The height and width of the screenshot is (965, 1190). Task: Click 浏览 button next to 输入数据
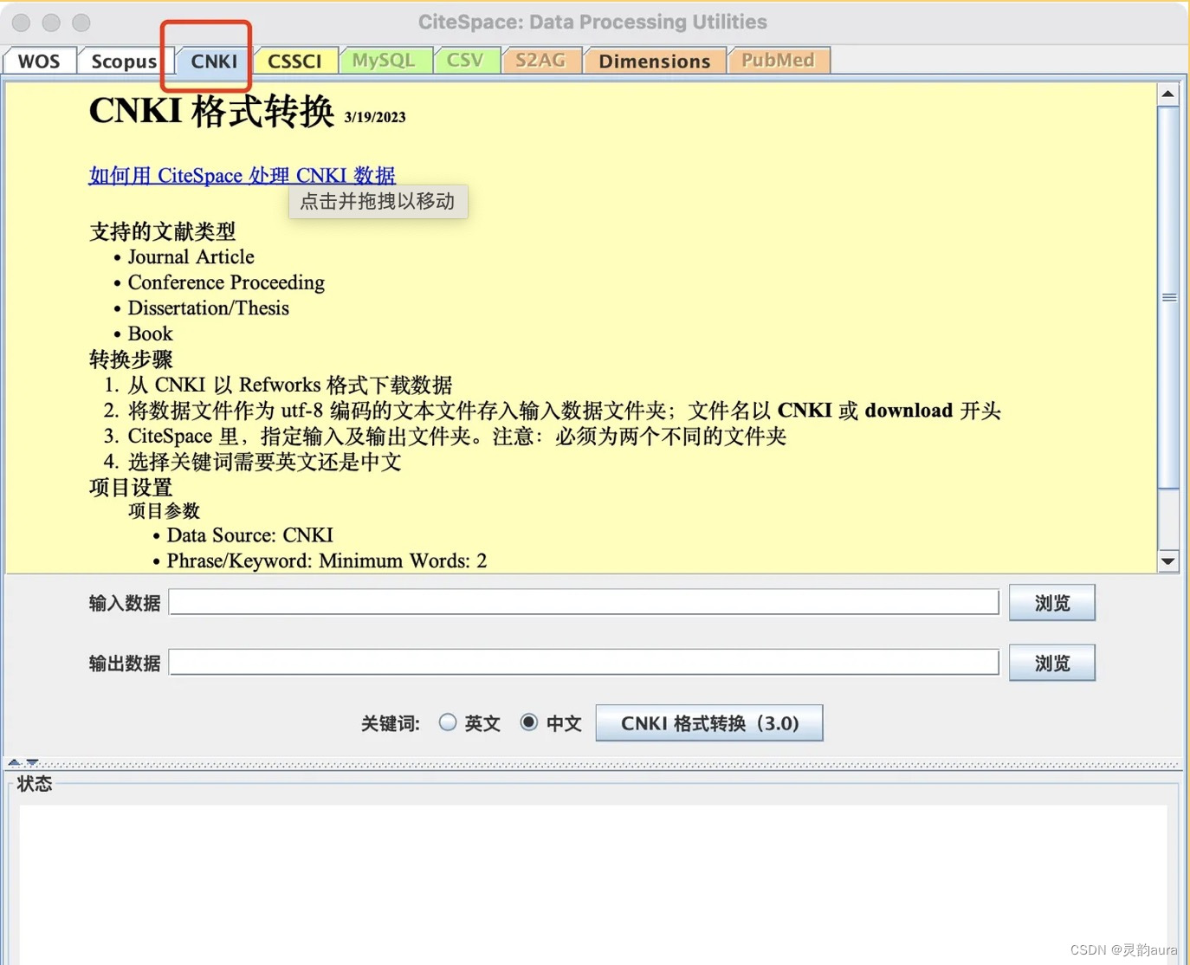coord(1051,603)
